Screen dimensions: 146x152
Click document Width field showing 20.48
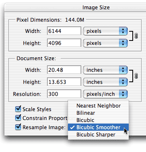pyautogui.click(x=64, y=70)
